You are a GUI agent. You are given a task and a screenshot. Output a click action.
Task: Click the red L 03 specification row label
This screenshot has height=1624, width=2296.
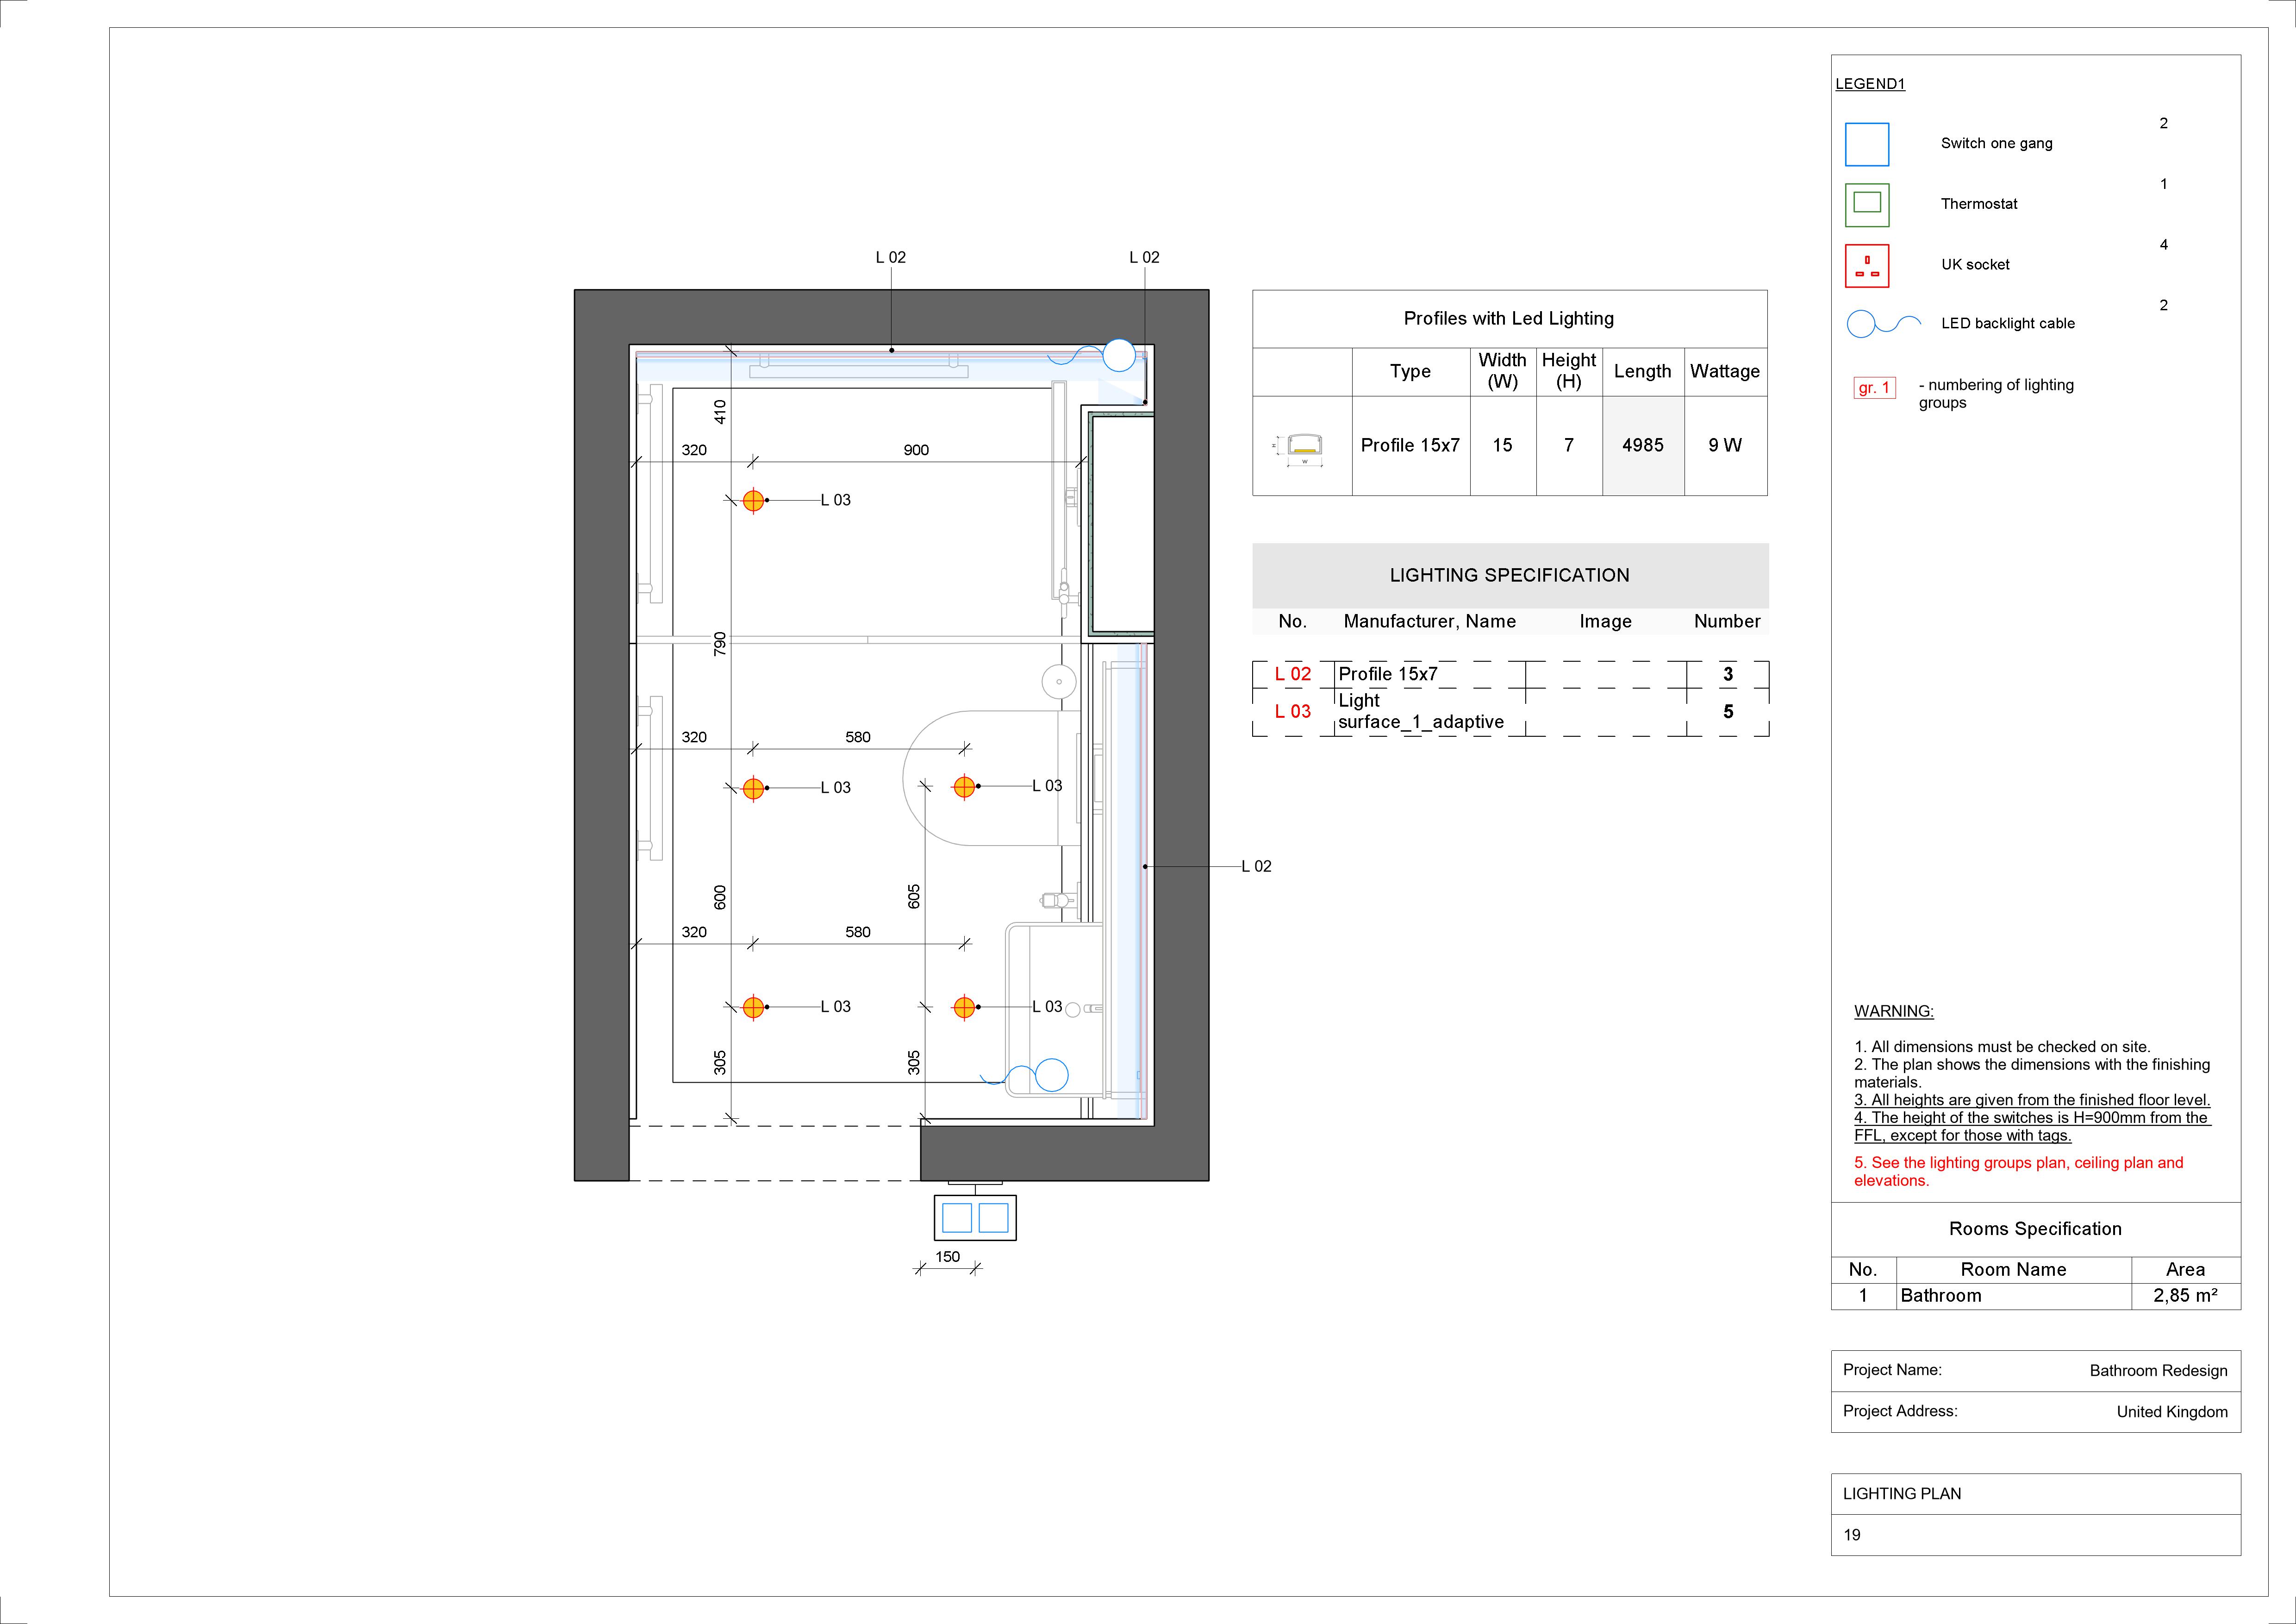[1292, 711]
